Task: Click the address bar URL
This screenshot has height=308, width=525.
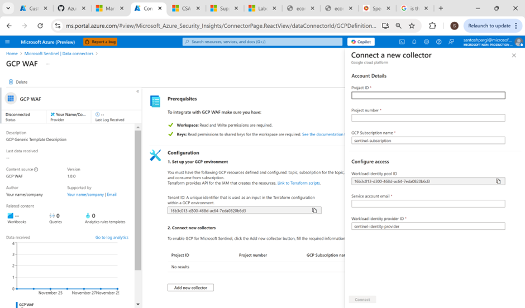Action: 221,26
